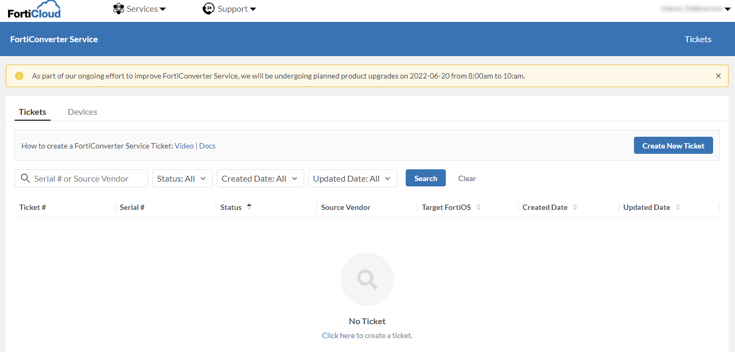Screen dimensions: 735x352
Task: Switch to the Devices tab
Action: [82, 112]
